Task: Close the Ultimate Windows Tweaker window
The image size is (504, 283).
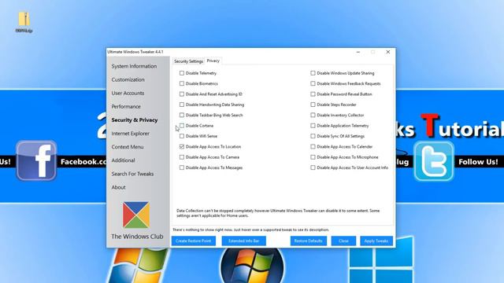Action: pos(388,52)
